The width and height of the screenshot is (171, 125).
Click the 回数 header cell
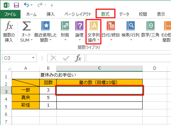pyautogui.click(x=48, y=83)
